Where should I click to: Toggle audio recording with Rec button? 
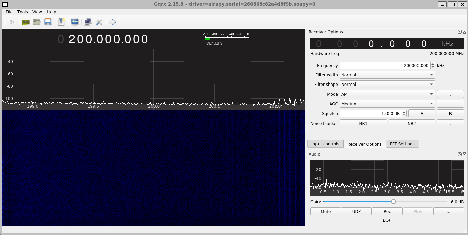pyautogui.click(x=387, y=211)
